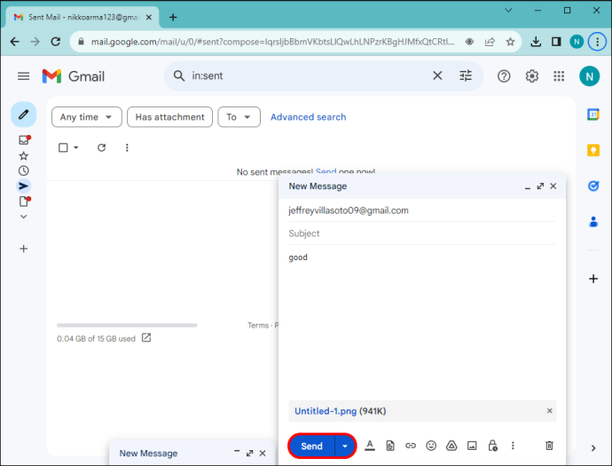Hide side panel arrow at bottom right
Viewport: 612px width, 466px height.
(x=593, y=448)
